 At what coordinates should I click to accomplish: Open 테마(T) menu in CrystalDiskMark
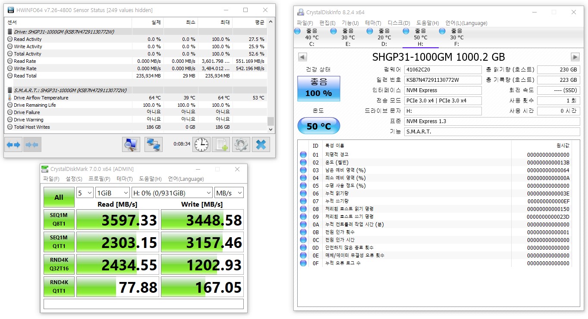(125, 179)
